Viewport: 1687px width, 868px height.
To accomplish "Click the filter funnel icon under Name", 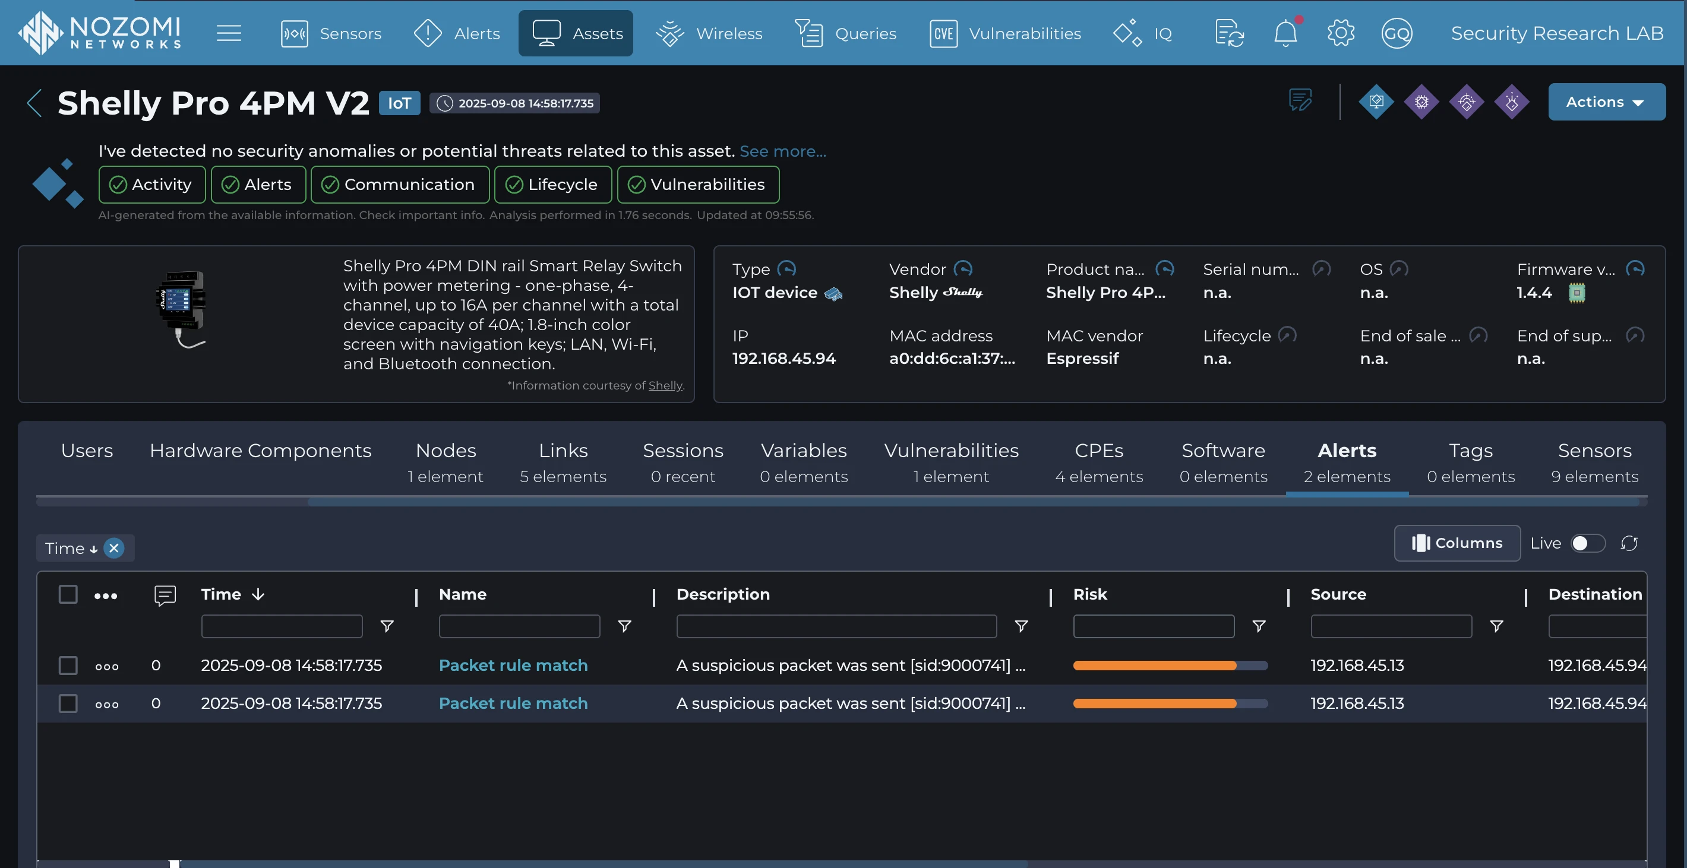I will pos(624,626).
